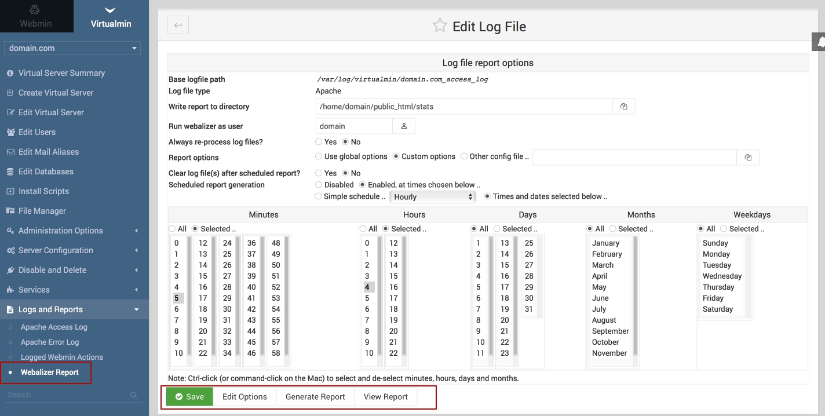
Task: Set scheduled report generation to Disabled
Action: tap(319, 185)
